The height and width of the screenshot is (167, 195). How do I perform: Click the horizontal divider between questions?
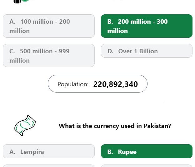(98, 102)
